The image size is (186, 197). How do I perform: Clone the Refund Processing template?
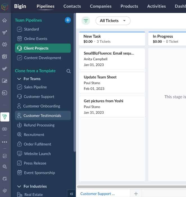(43, 125)
